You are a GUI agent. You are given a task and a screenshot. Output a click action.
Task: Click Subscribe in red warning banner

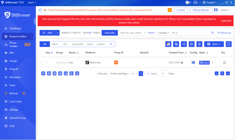point(226,21)
